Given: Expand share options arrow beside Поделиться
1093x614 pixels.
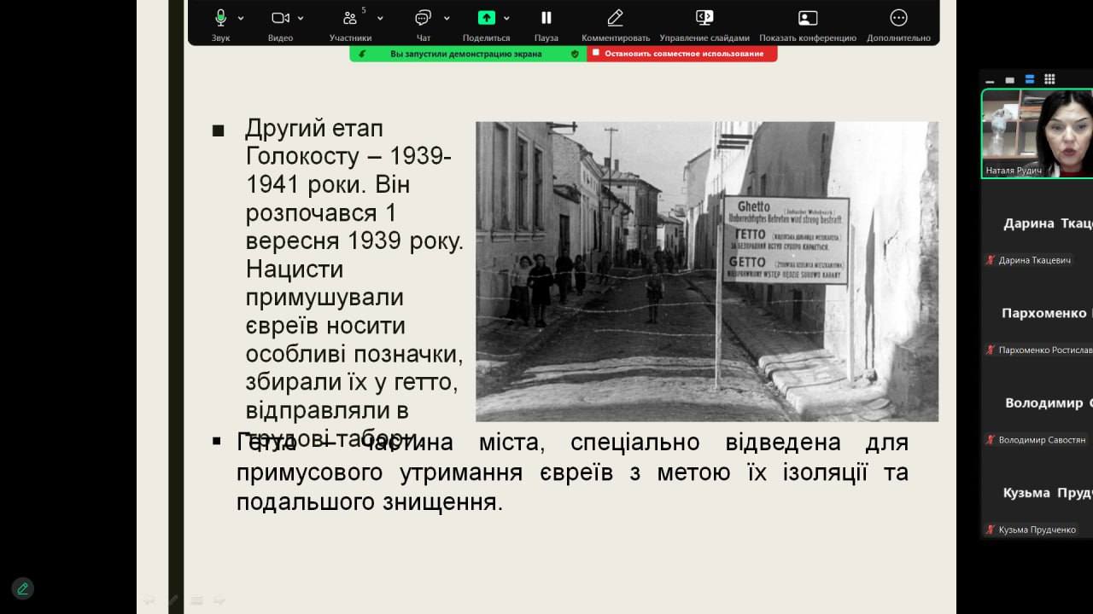Looking at the screenshot, I should 506,18.
